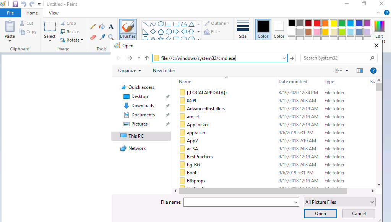Open Help in the Open dialog
Viewport: 391px width, 222px height.
tap(373, 71)
